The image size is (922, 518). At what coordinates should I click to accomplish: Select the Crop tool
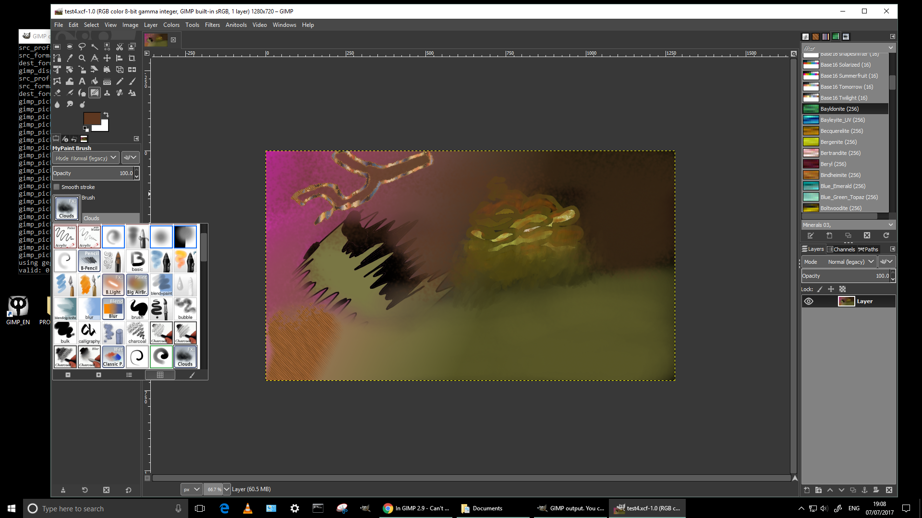[x=132, y=58]
